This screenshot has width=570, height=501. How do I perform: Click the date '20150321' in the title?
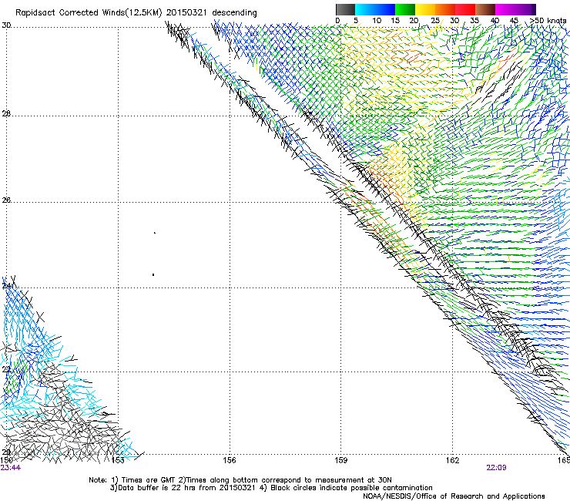coord(186,12)
